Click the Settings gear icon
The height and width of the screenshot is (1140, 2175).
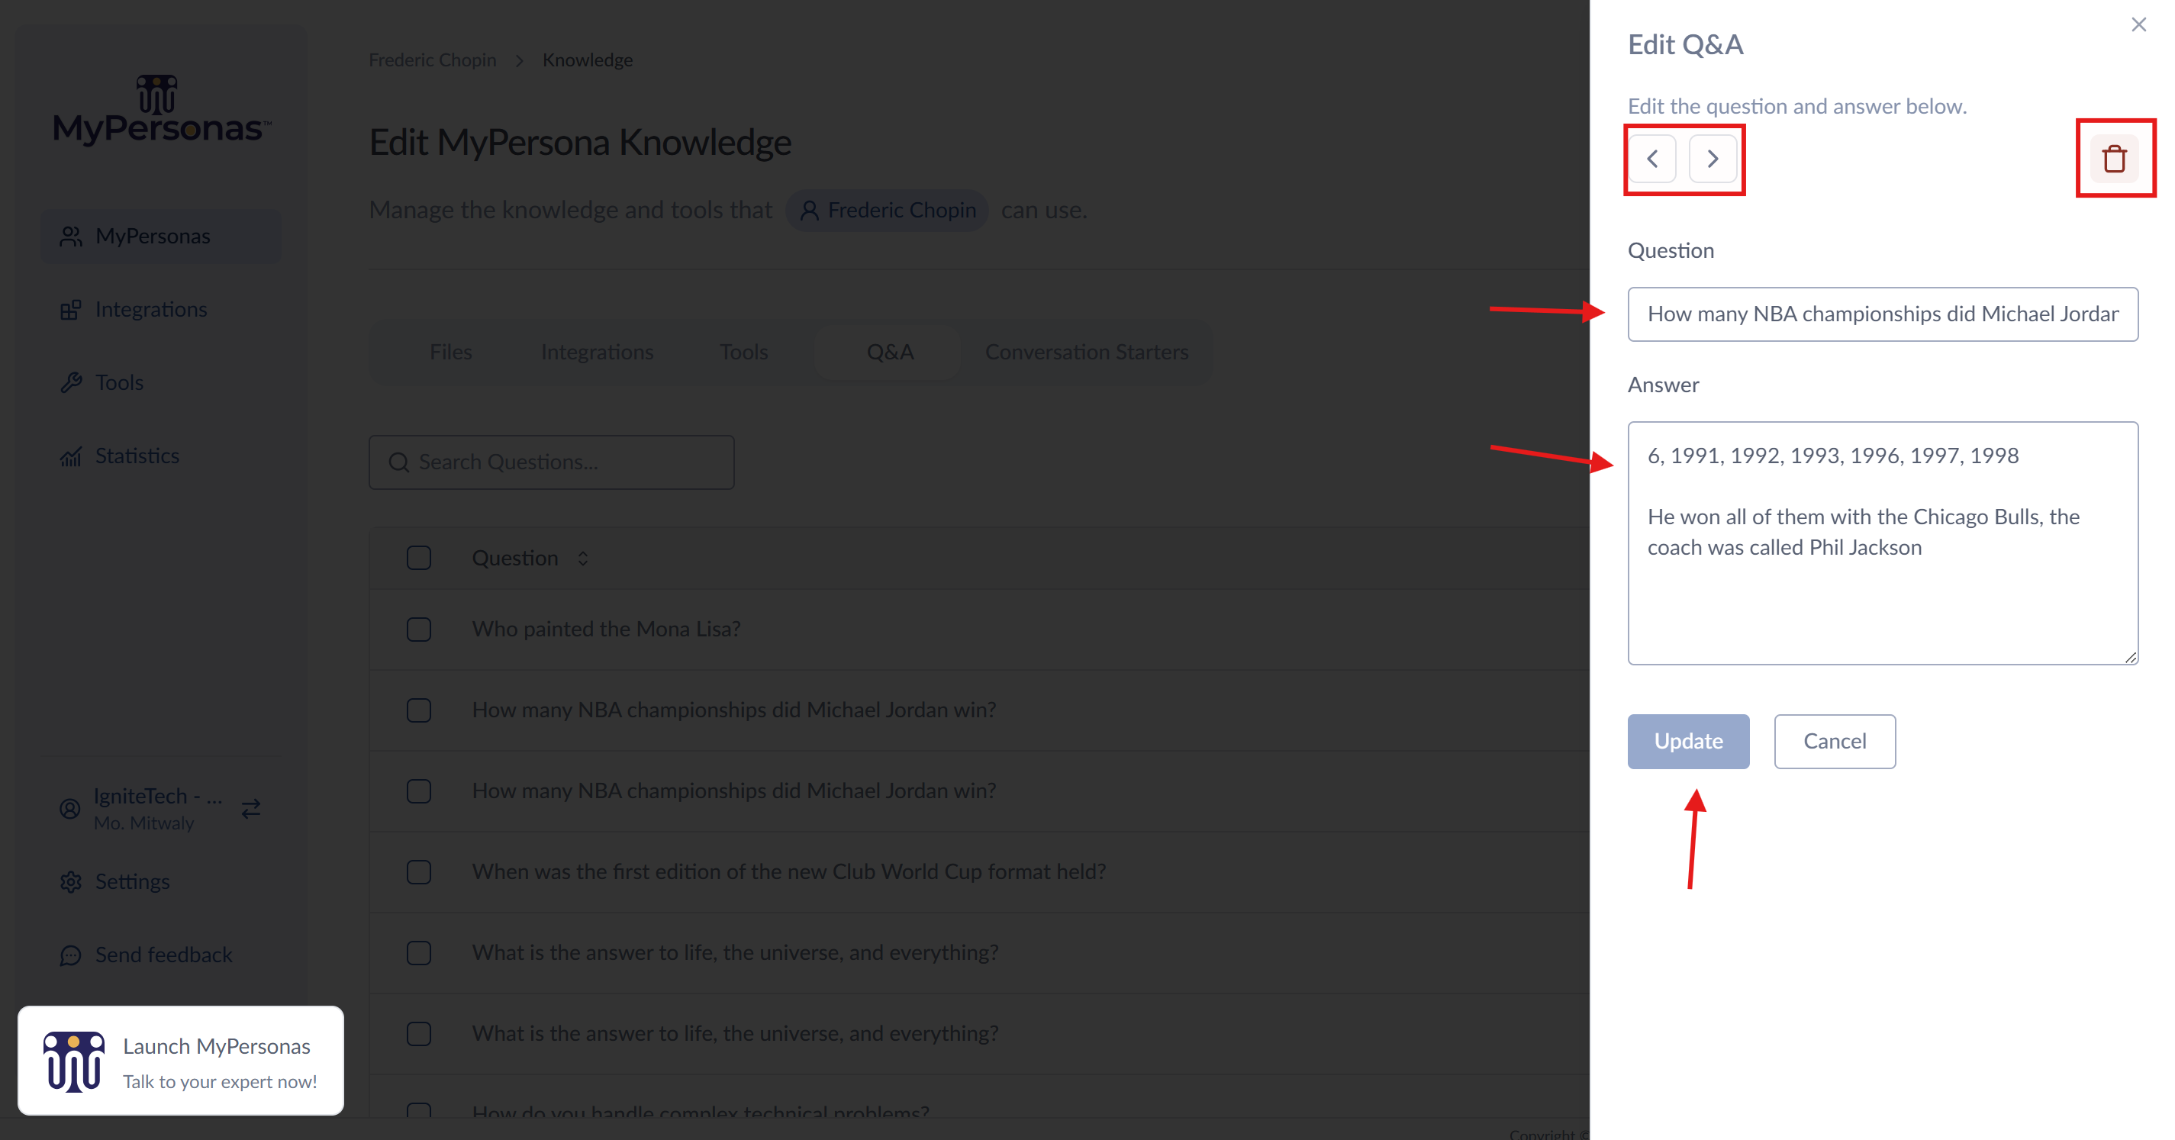click(x=71, y=882)
